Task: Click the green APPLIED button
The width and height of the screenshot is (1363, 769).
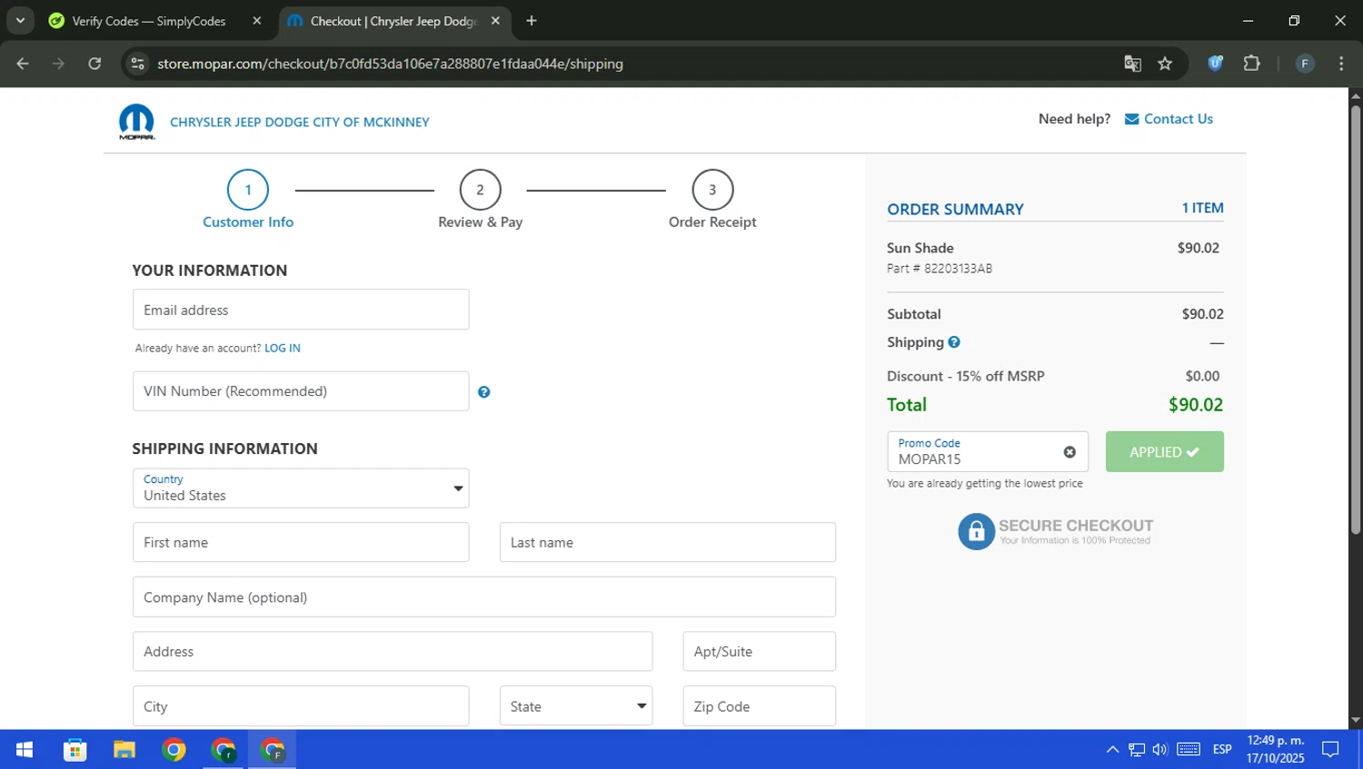Action: (x=1164, y=452)
